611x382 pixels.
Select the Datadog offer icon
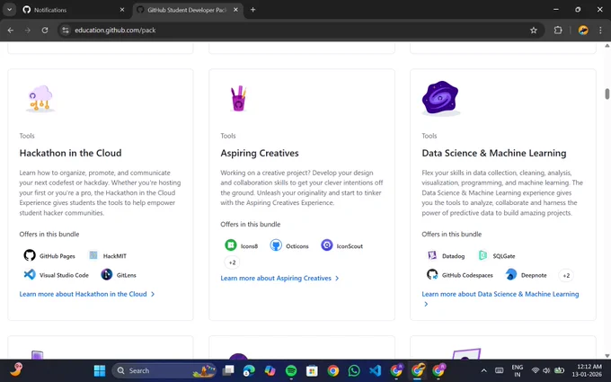click(x=432, y=255)
